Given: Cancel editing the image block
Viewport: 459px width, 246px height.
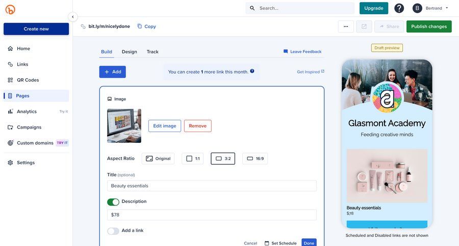Looking at the screenshot, I should pos(250,243).
